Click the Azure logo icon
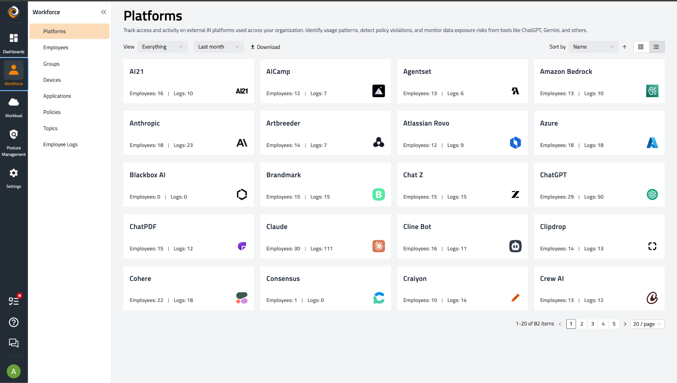The height and width of the screenshot is (383, 677). [652, 143]
